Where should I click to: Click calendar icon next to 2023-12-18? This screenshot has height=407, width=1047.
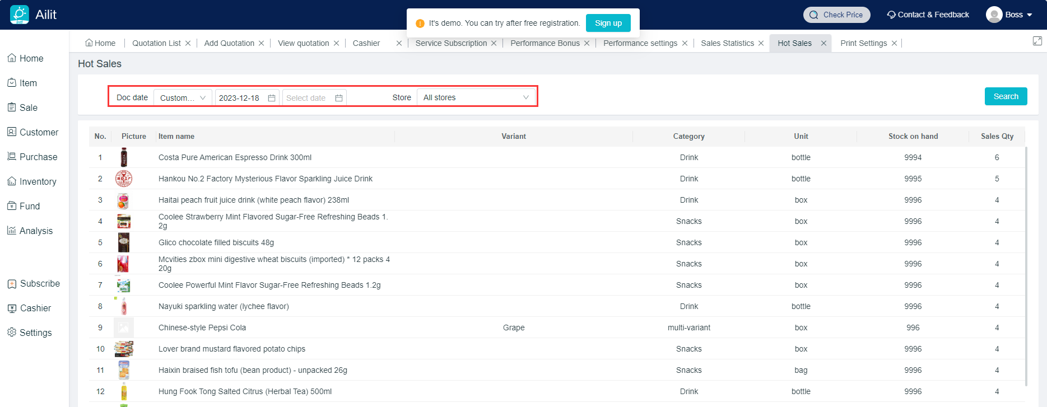[272, 98]
